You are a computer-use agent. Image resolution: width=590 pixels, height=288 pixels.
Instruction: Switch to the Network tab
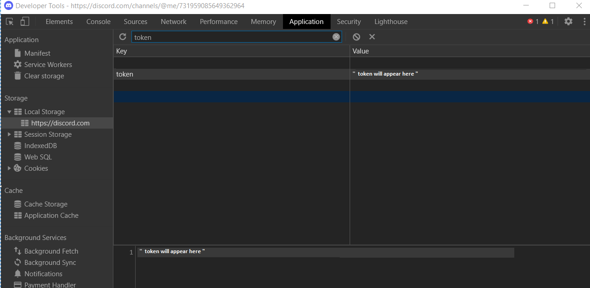173,21
